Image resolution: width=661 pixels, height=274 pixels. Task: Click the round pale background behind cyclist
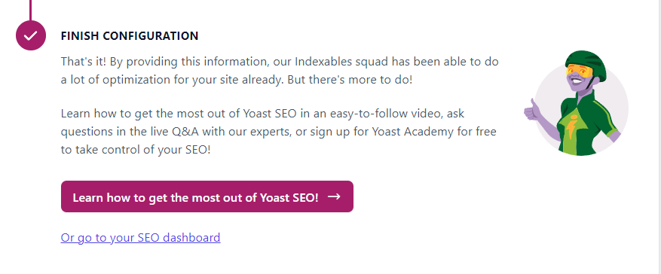[580, 108]
